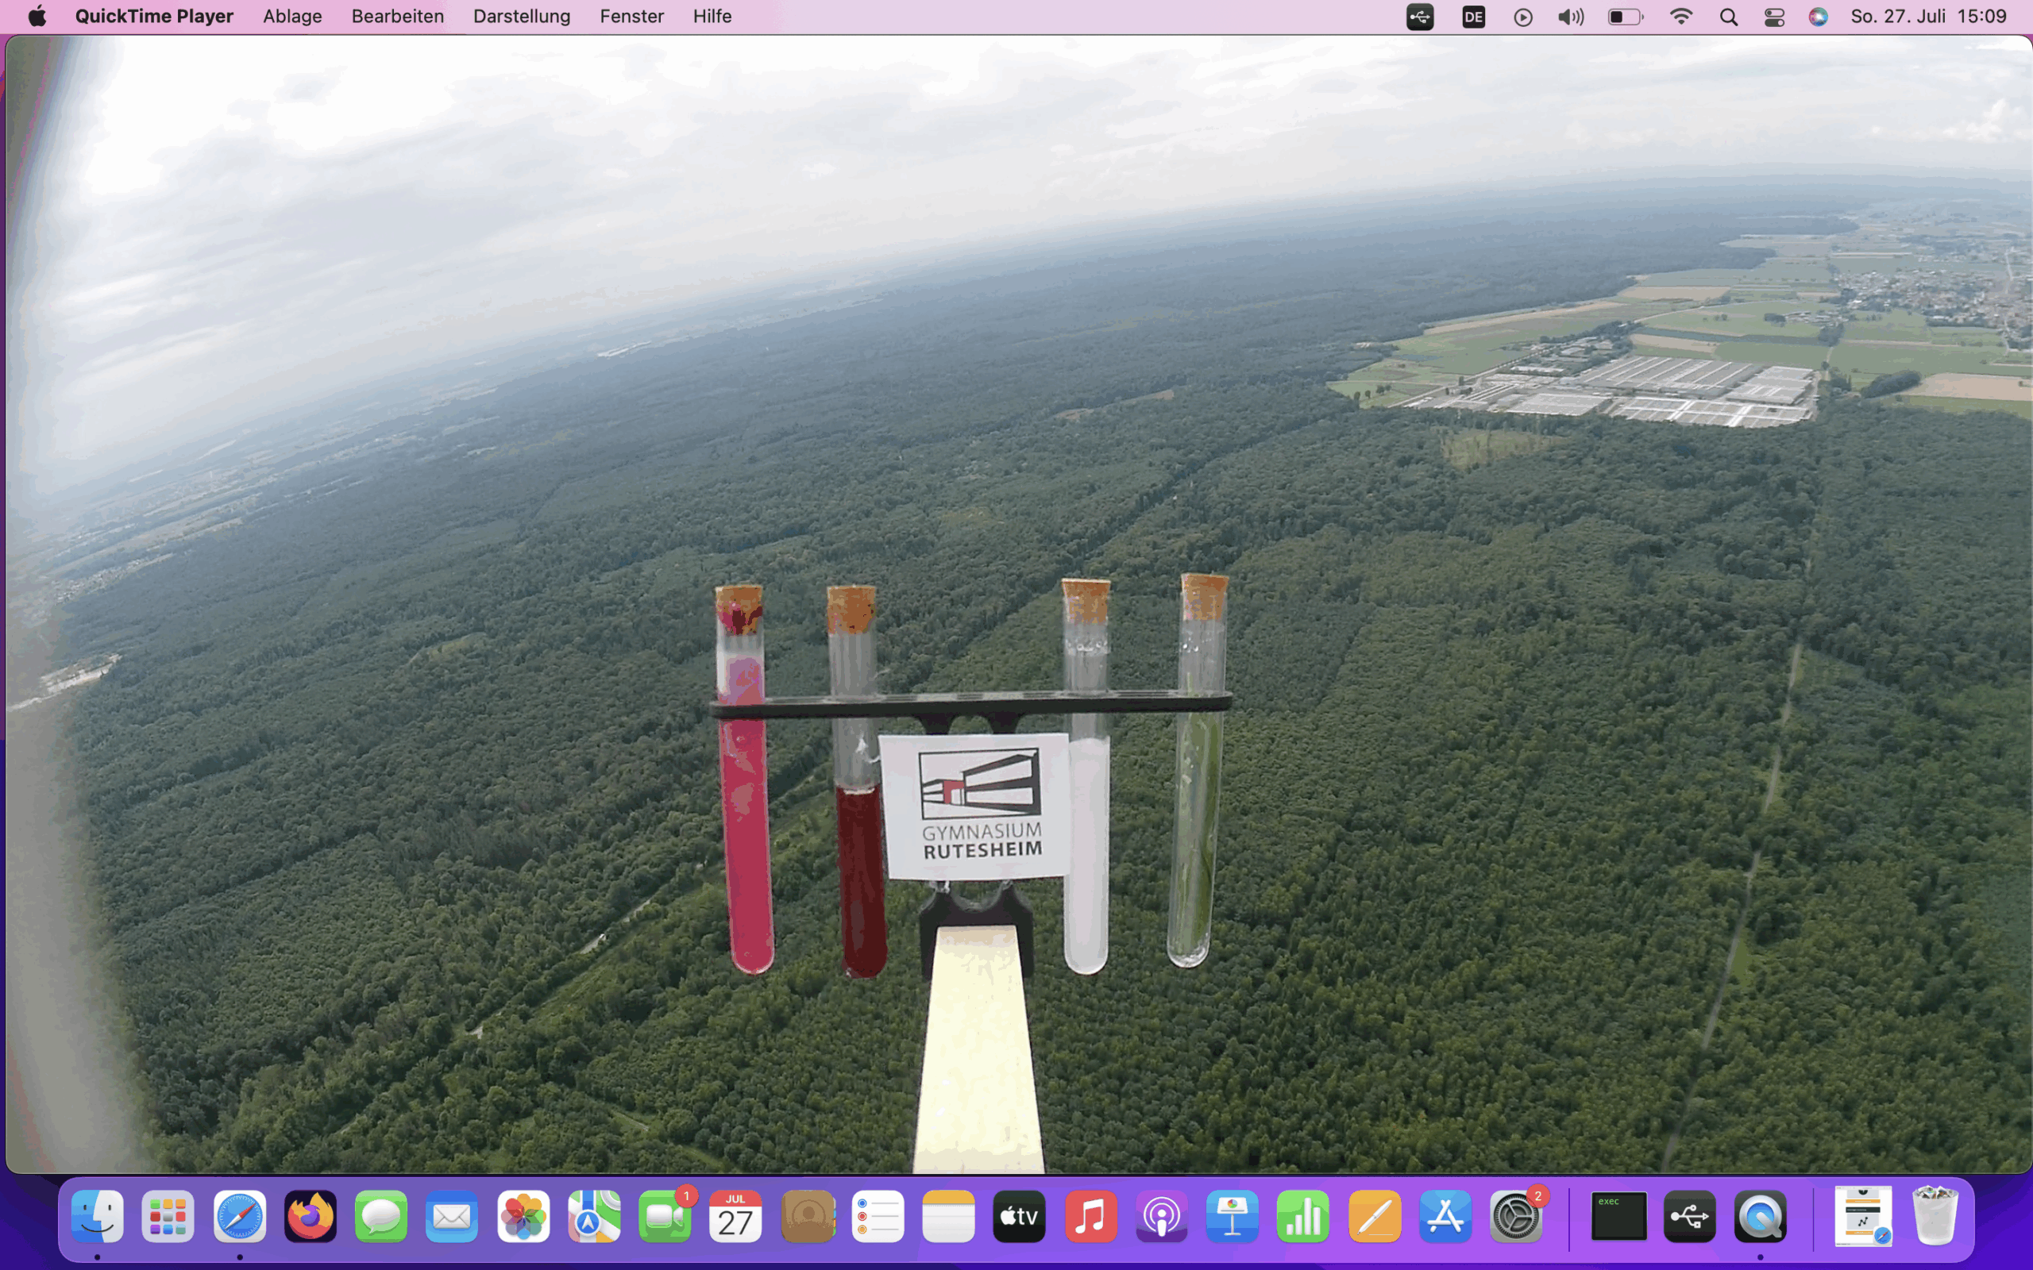The image size is (2033, 1270).
Task: Open the exec Terminal file in Dock
Action: [x=1618, y=1216]
